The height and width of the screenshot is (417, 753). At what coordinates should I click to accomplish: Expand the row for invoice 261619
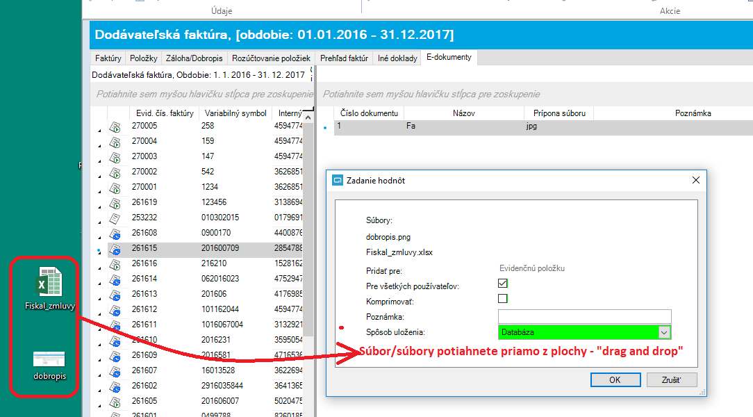tap(100, 206)
